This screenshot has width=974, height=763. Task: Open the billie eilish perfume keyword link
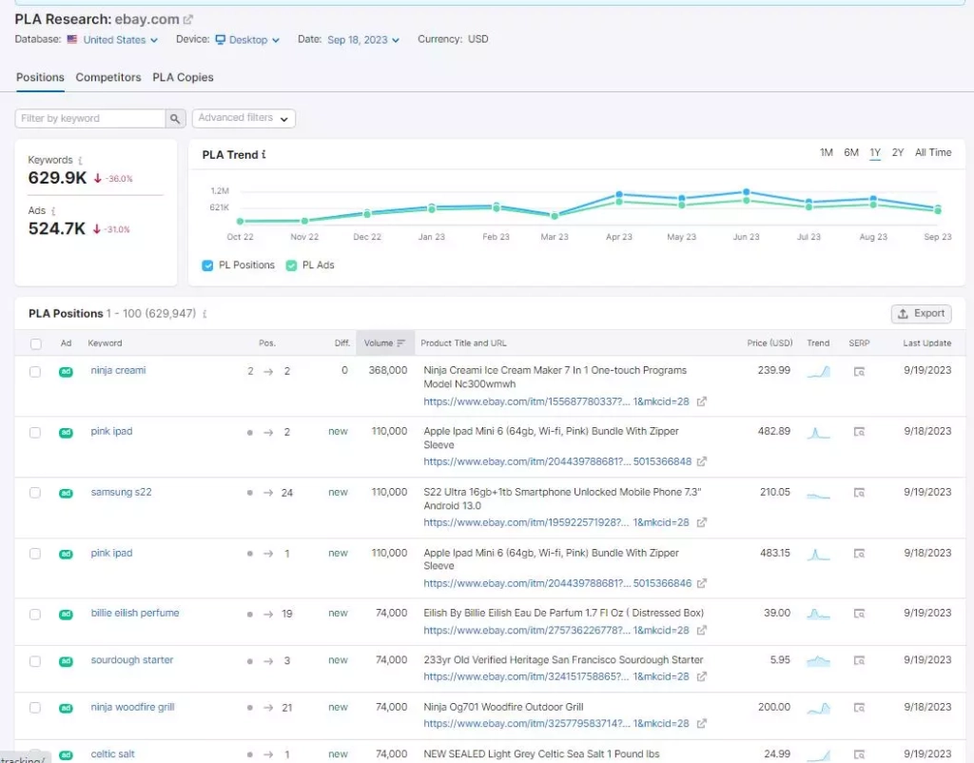coord(135,613)
